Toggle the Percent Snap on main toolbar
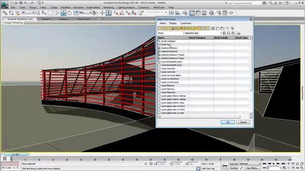 click(x=128, y=13)
